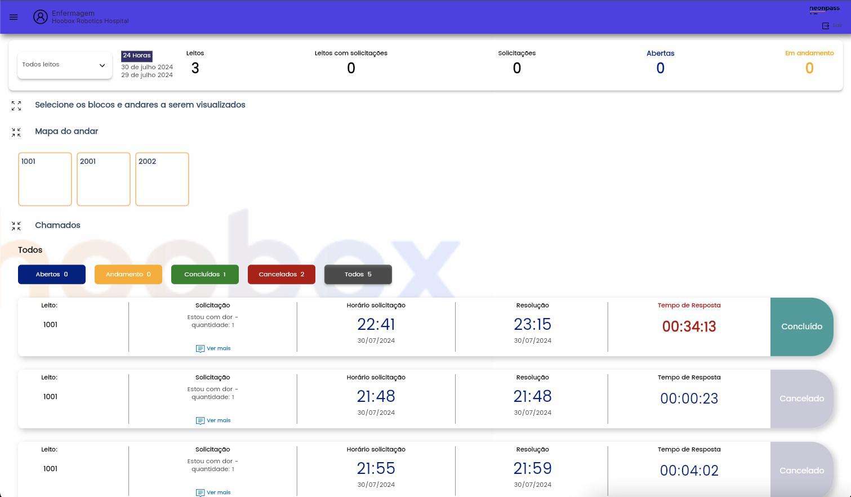Image resolution: width=851 pixels, height=497 pixels.
Task: Filter calls by Abertos 0
Action: [x=52, y=274]
